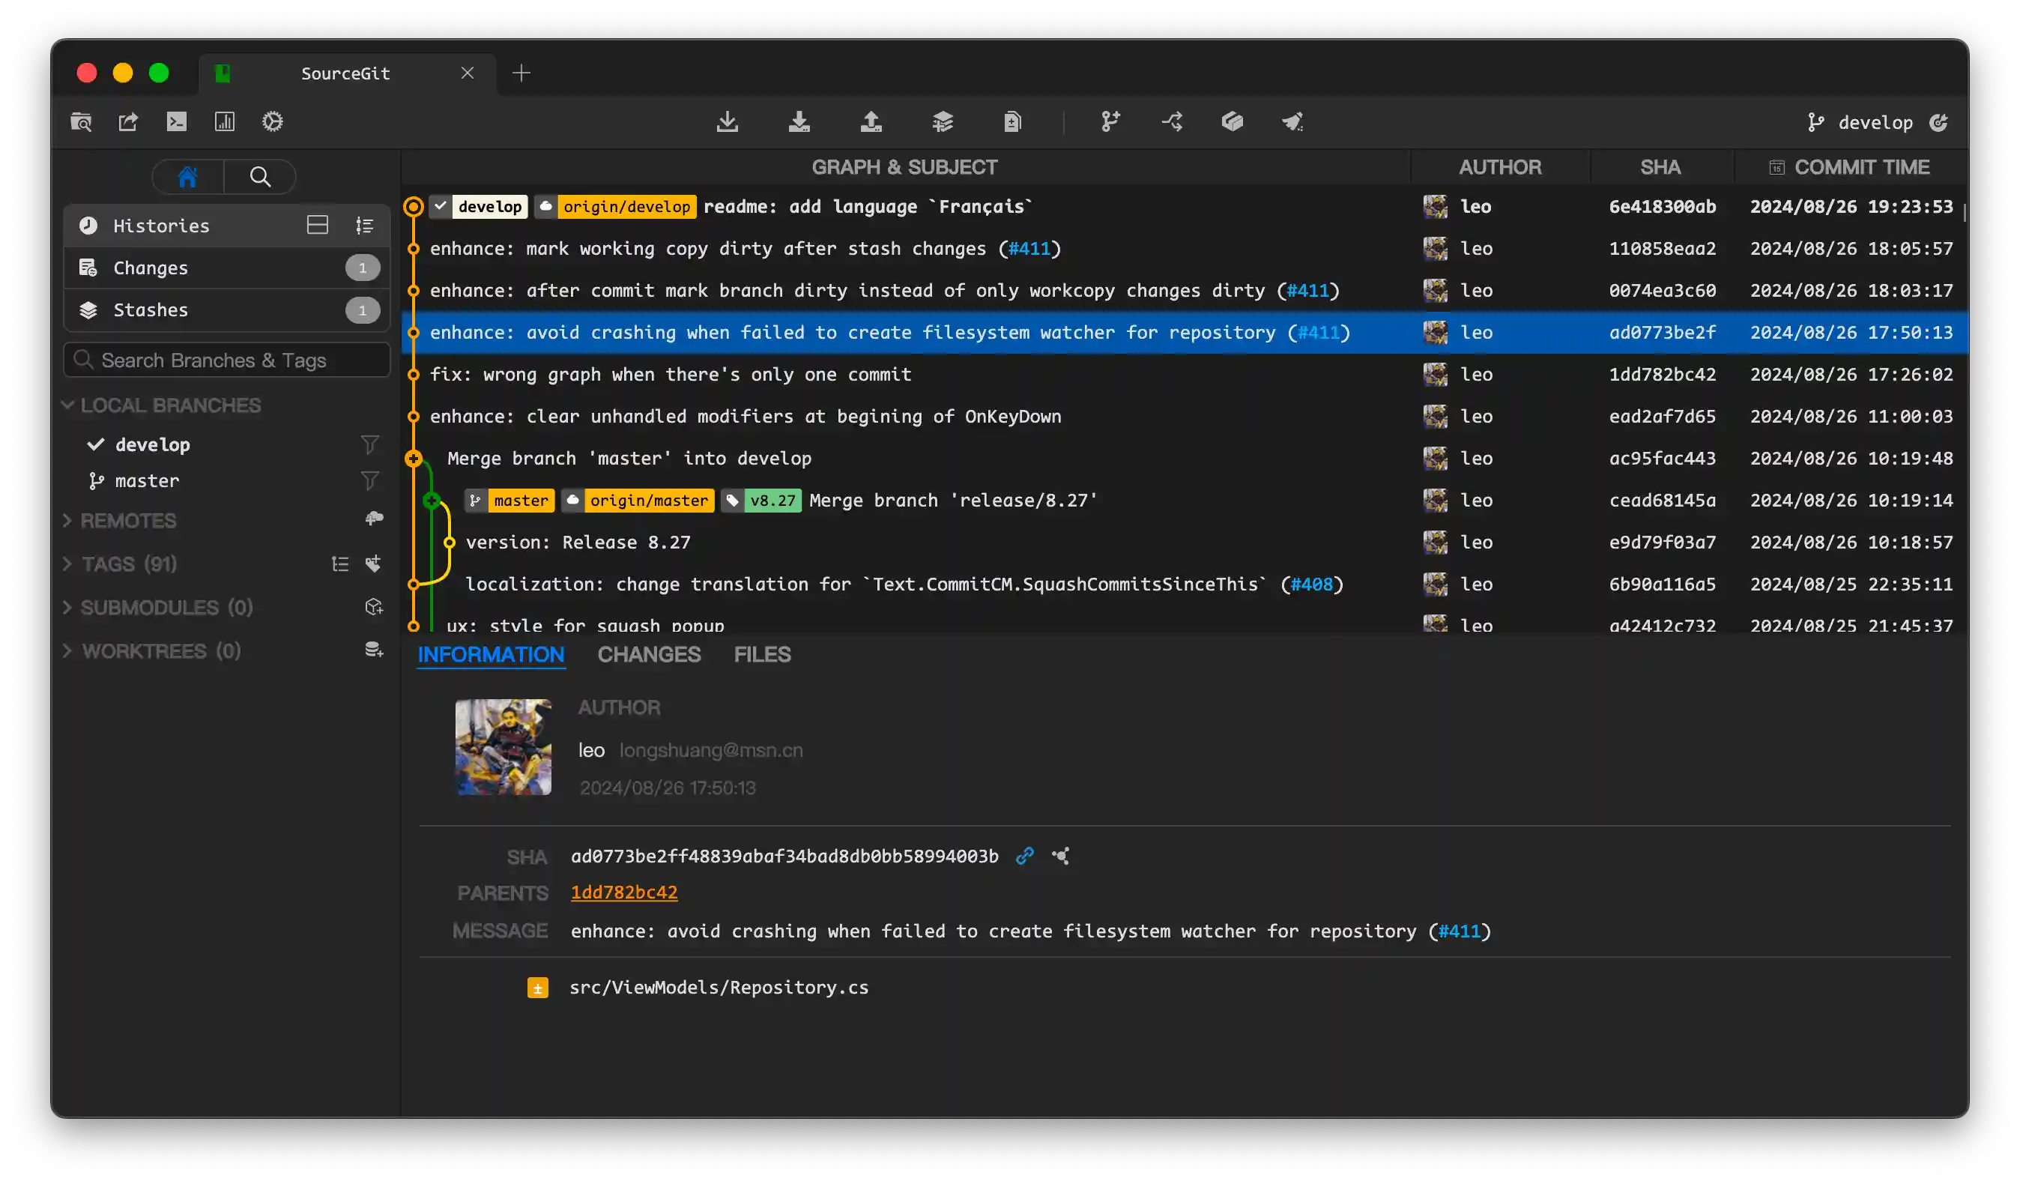Open repository statistics chart icon
The width and height of the screenshot is (2020, 1181).
tap(225, 122)
